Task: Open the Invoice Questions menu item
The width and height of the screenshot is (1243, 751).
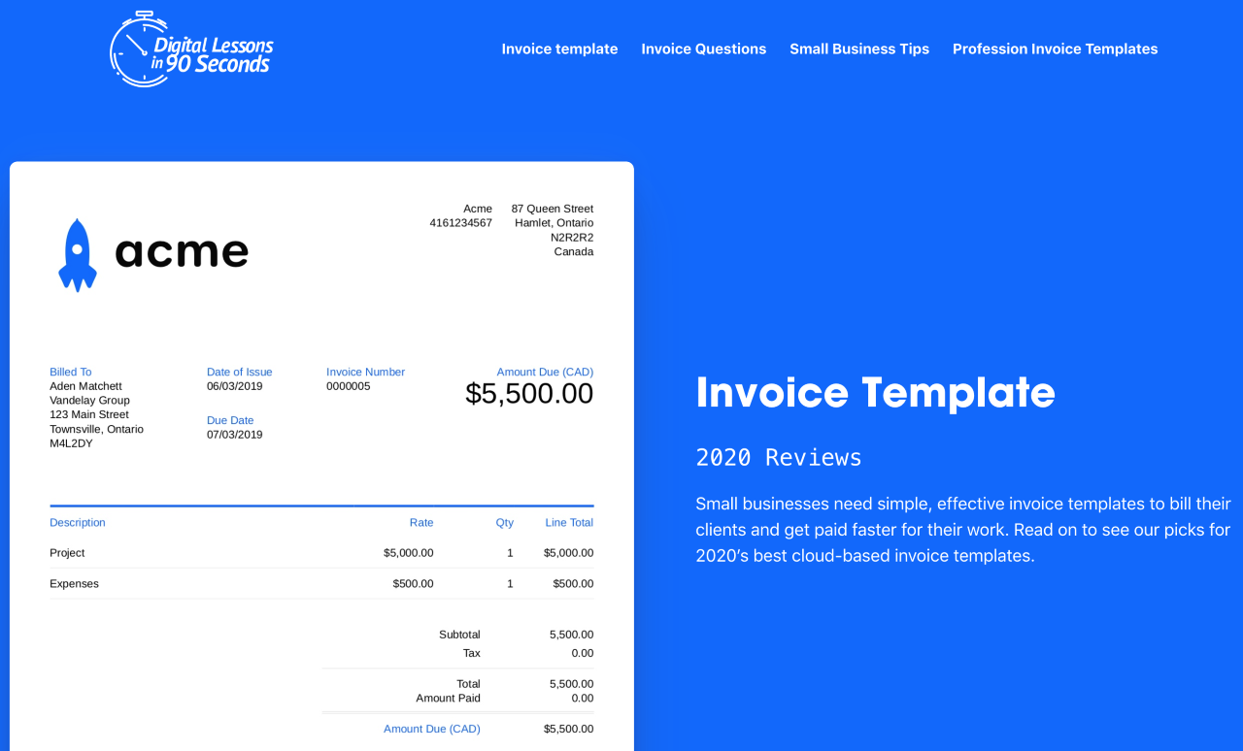Action: click(704, 49)
